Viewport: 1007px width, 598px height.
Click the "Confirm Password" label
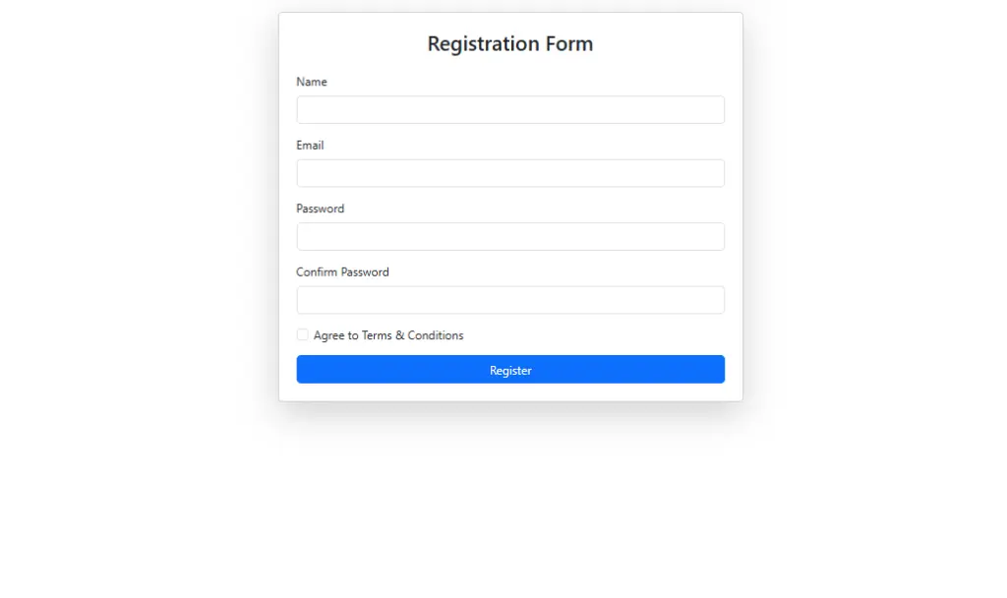coord(342,272)
